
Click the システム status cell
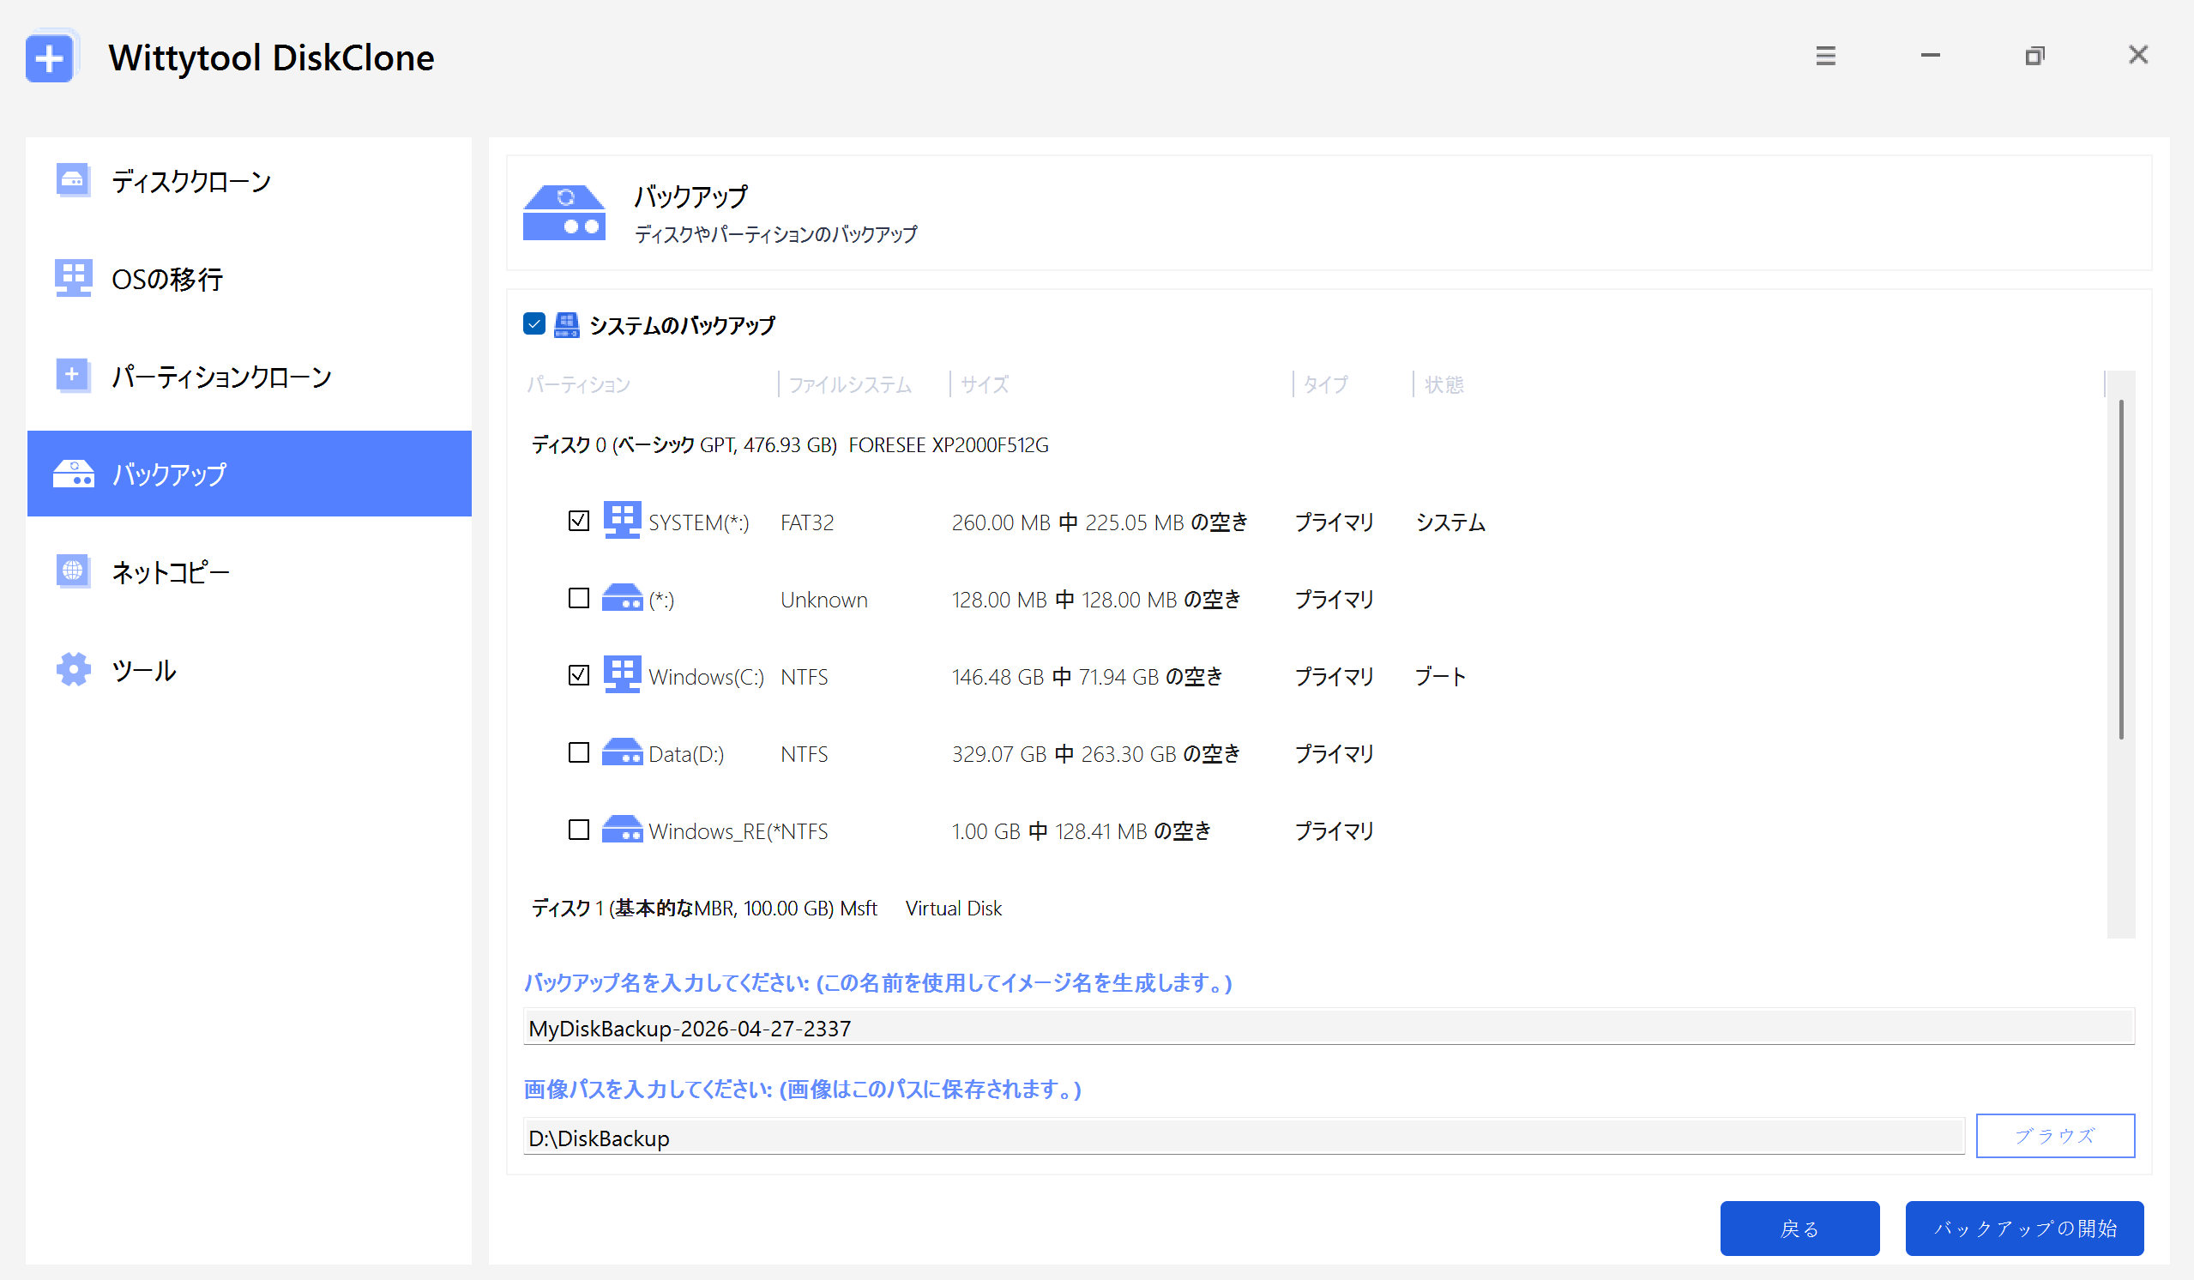[x=1450, y=522]
